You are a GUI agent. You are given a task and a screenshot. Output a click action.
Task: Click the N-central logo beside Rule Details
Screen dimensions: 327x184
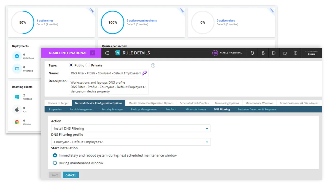click(x=117, y=53)
